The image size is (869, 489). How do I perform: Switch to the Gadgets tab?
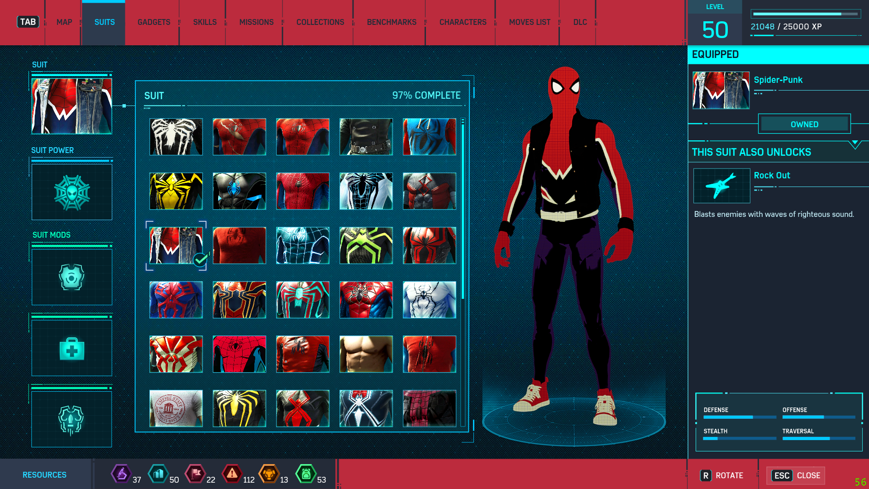(x=154, y=22)
